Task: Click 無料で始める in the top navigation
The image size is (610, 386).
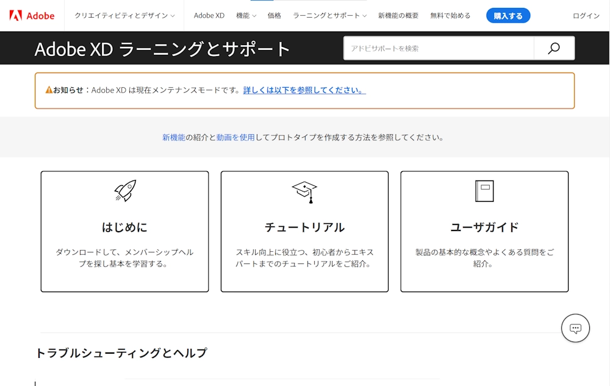Action: click(x=450, y=16)
